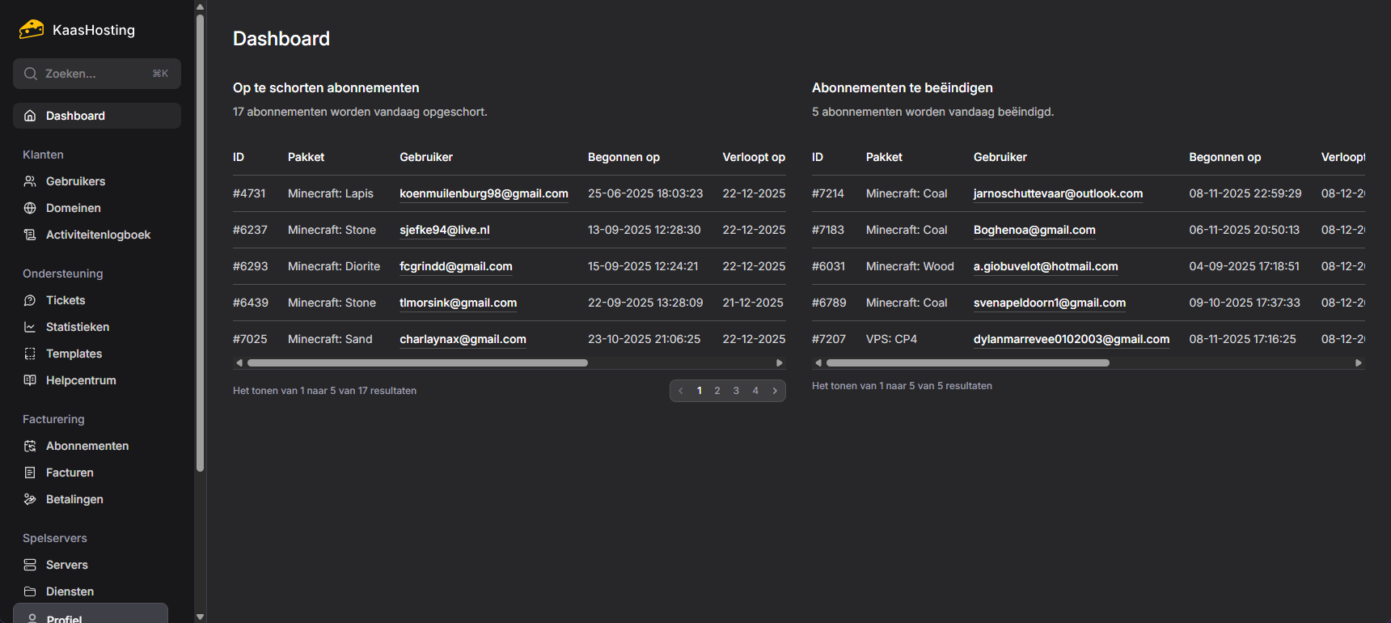
Task: Open user koenmuilenburg98@gmail.com link
Action: (484, 193)
